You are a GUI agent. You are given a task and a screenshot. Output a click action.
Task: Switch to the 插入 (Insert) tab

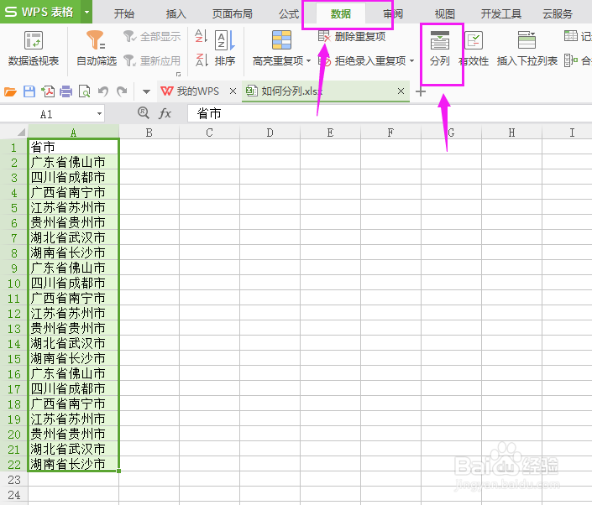tap(176, 14)
